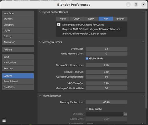Image resolution: width=148 pixels, height=125 pixels.
Task: Click Garbage Collection Rate under Texture Time Out
Action: [106, 77]
